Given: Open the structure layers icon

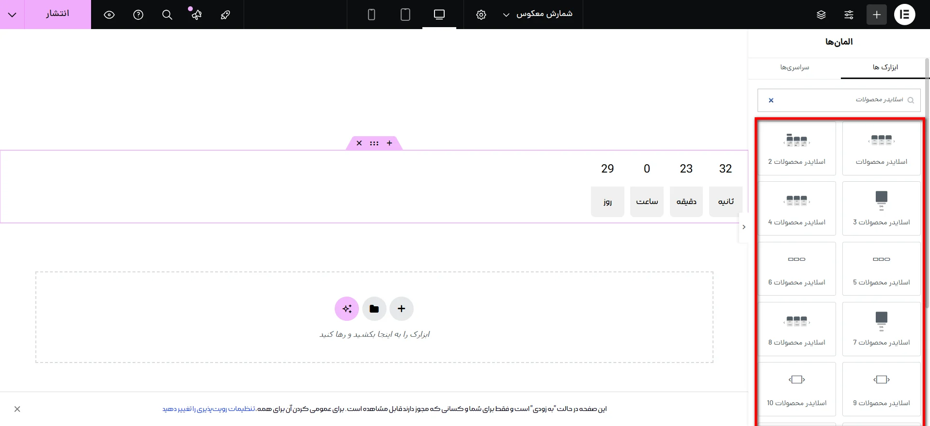Looking at the screenshot, I should click(821, 15).
